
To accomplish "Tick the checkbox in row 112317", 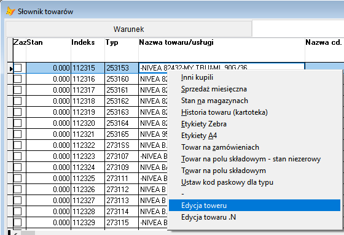I will (18, 90).
